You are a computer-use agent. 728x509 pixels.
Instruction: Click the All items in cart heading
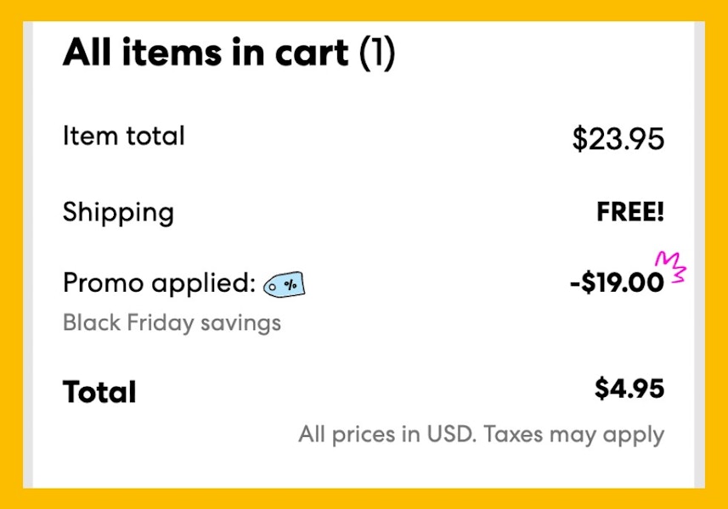click(229, 53)
